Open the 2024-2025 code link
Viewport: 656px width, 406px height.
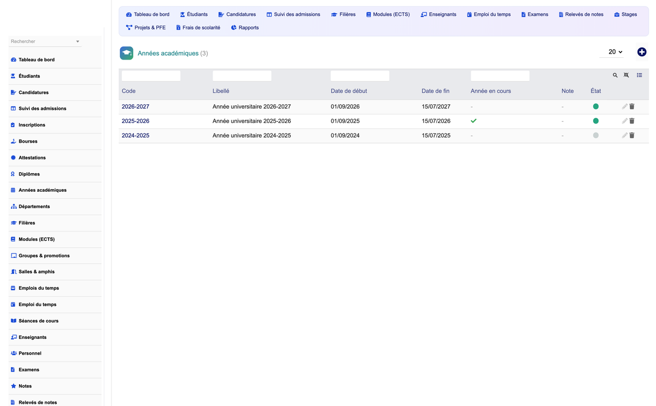[136, 135]
